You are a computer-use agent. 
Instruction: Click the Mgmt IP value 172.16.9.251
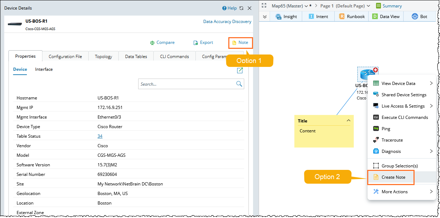point(110,108)
